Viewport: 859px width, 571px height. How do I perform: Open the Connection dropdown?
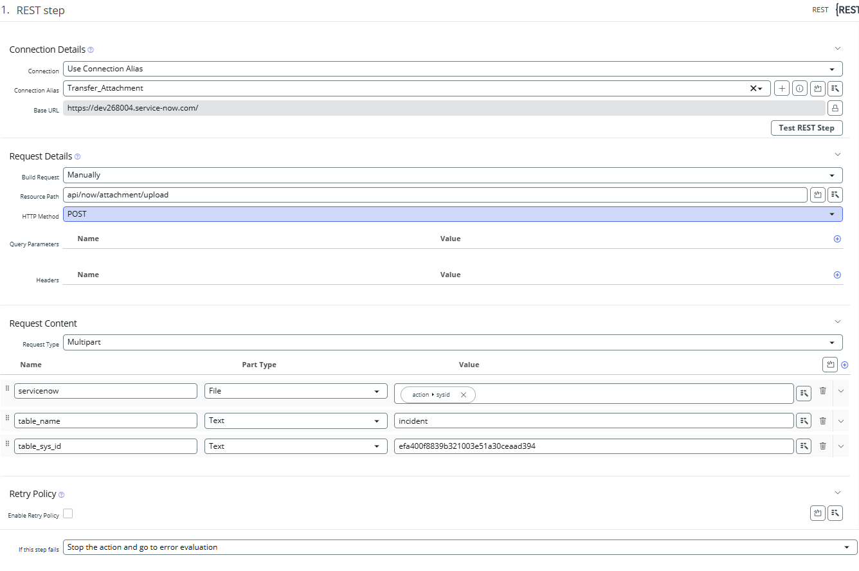pyautogui.click(x=453, y=69)
